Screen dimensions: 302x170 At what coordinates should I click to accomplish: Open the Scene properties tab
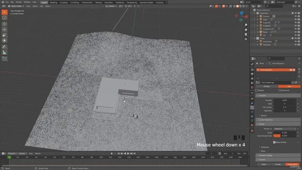[x=252, y=83]
